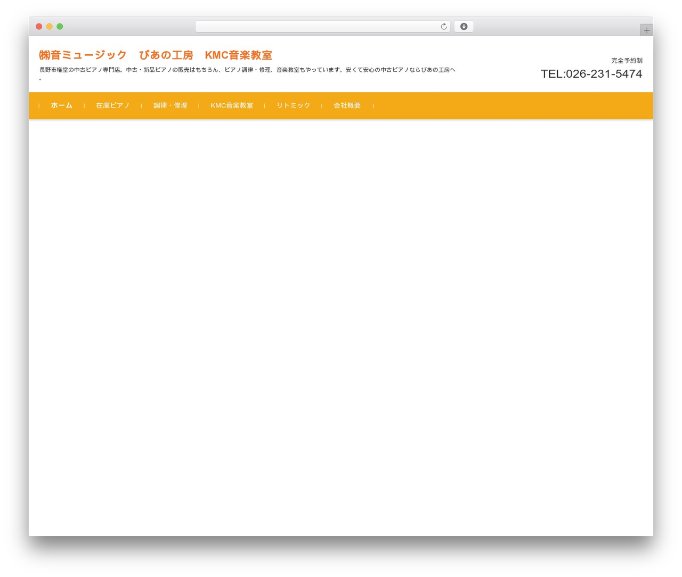This screenshot has width=682, height=577.
Task: Click the green maximize window button
Action: [60, 27]
